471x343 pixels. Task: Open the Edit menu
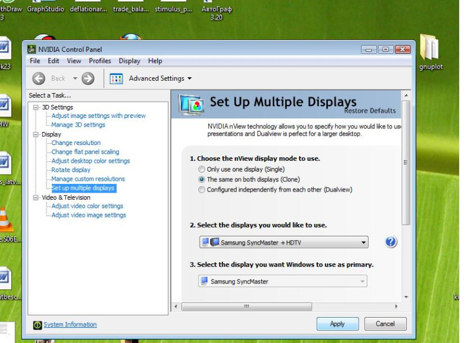tap(54, 61)
